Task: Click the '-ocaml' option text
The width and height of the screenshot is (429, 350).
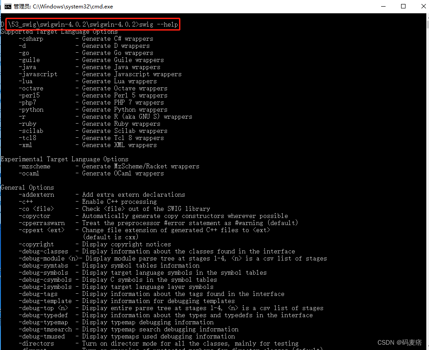Action: coord(29,174)
